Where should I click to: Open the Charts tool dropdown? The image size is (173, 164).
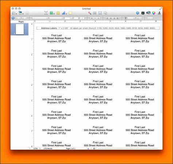(64, 13)
